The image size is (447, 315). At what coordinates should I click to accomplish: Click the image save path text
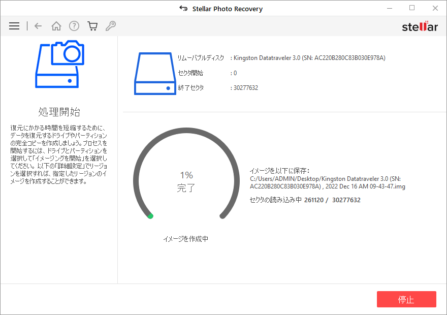(327, 182)
